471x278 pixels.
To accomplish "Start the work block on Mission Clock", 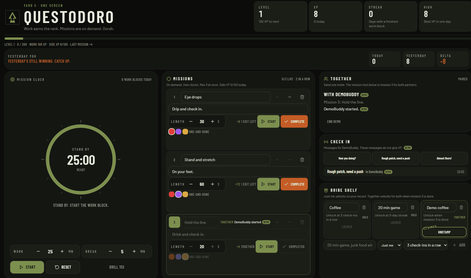I will 27,267.
